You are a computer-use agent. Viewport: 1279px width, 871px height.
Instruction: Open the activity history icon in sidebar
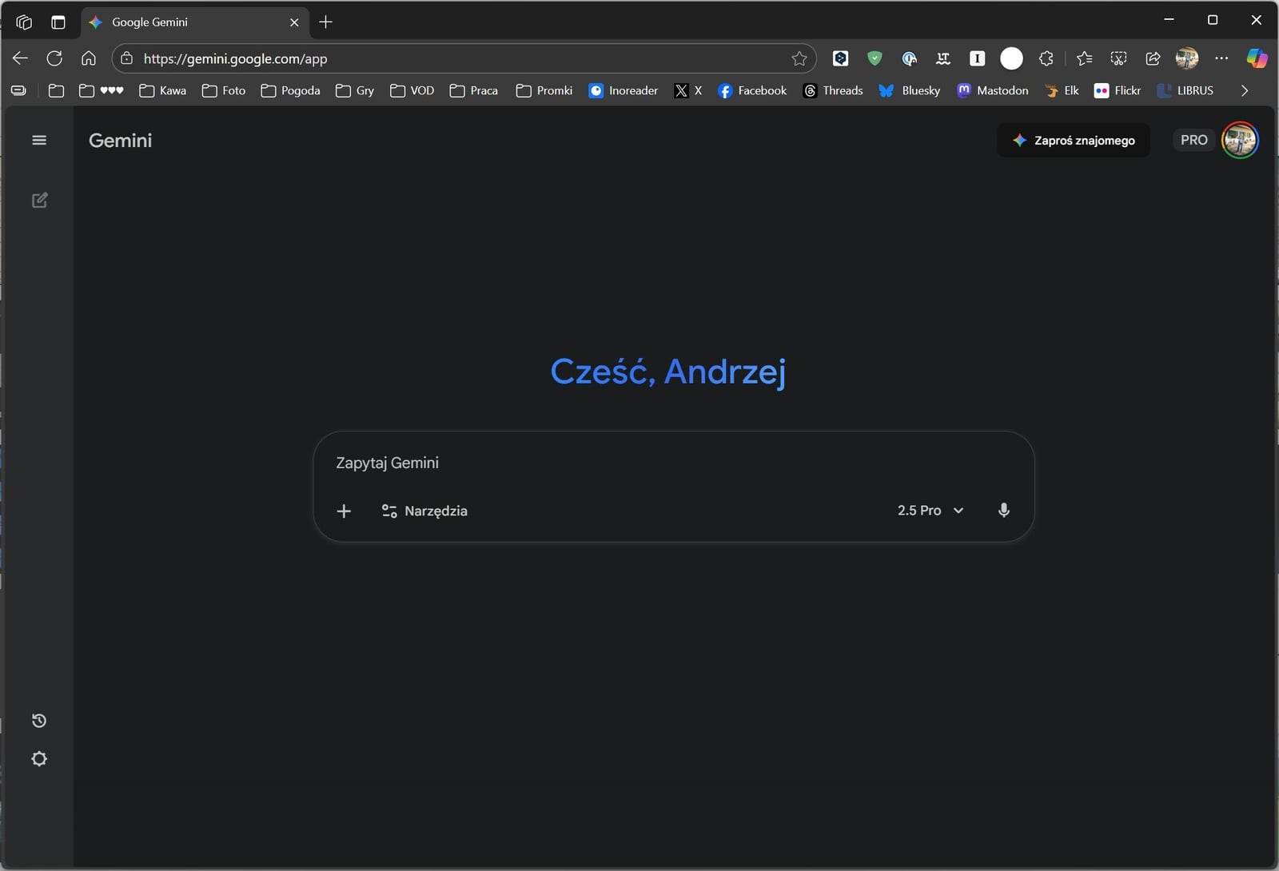tap(39, 721)
